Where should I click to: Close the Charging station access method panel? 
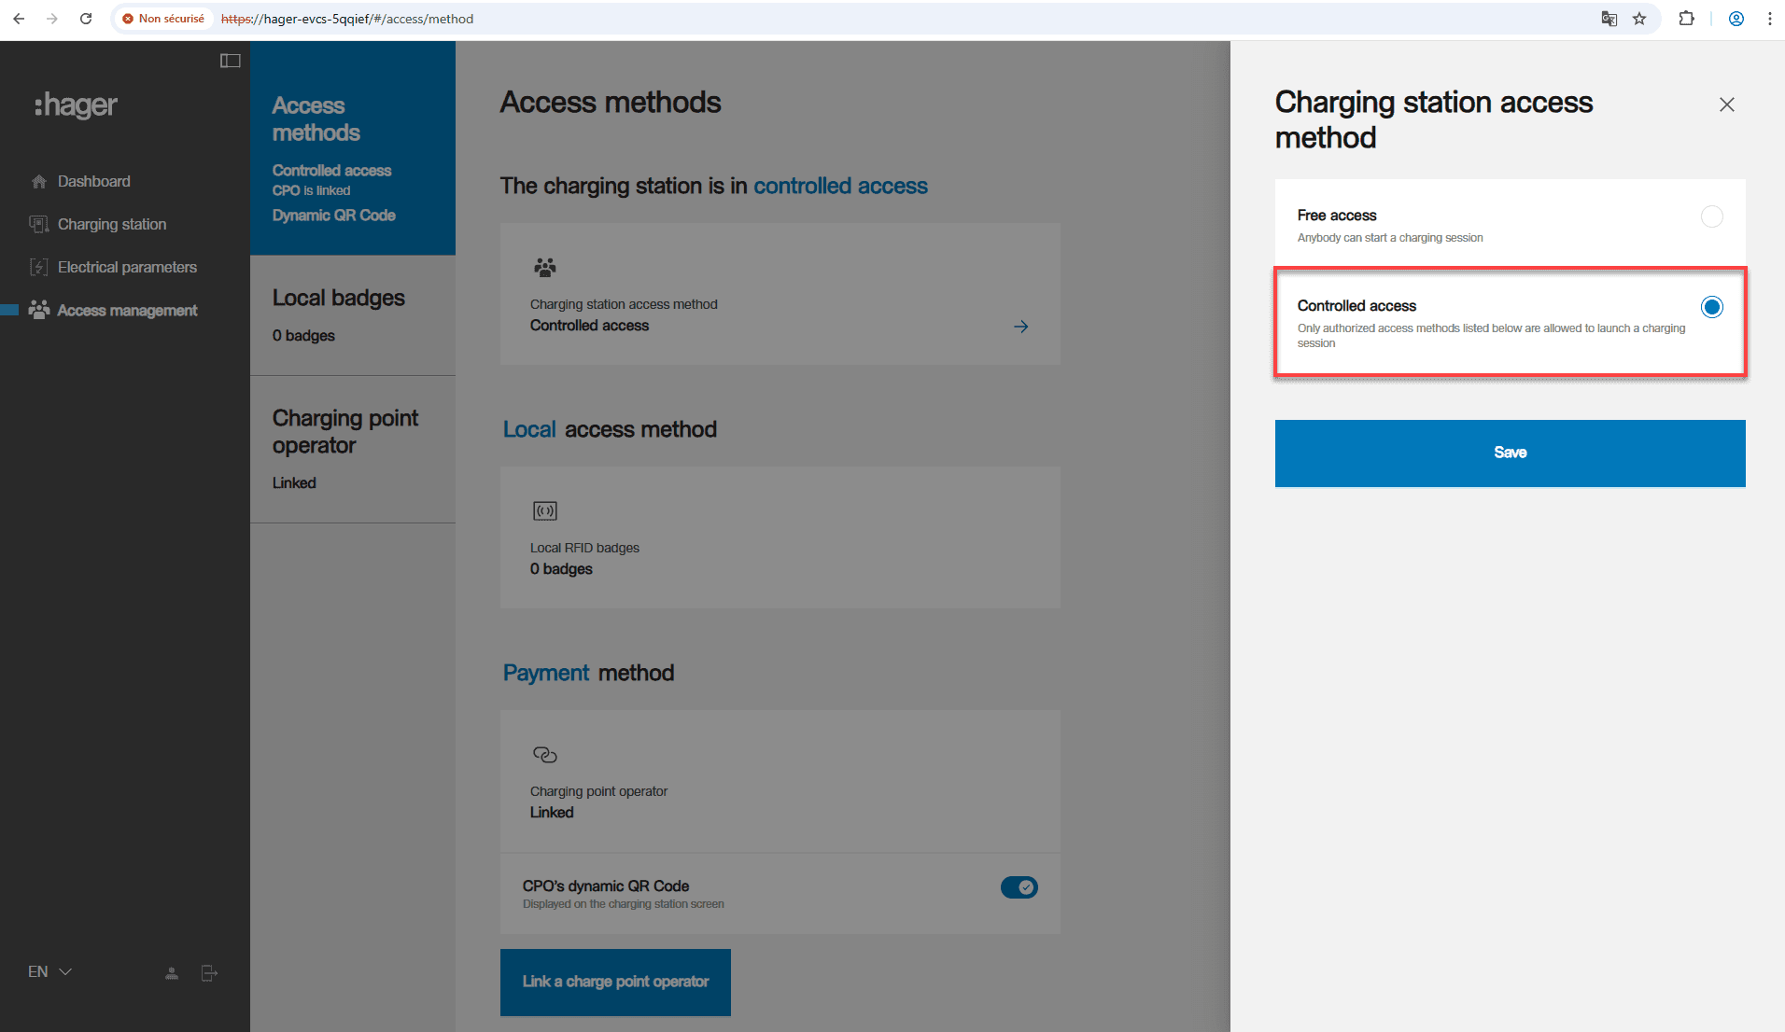(x=1726, y=105)
